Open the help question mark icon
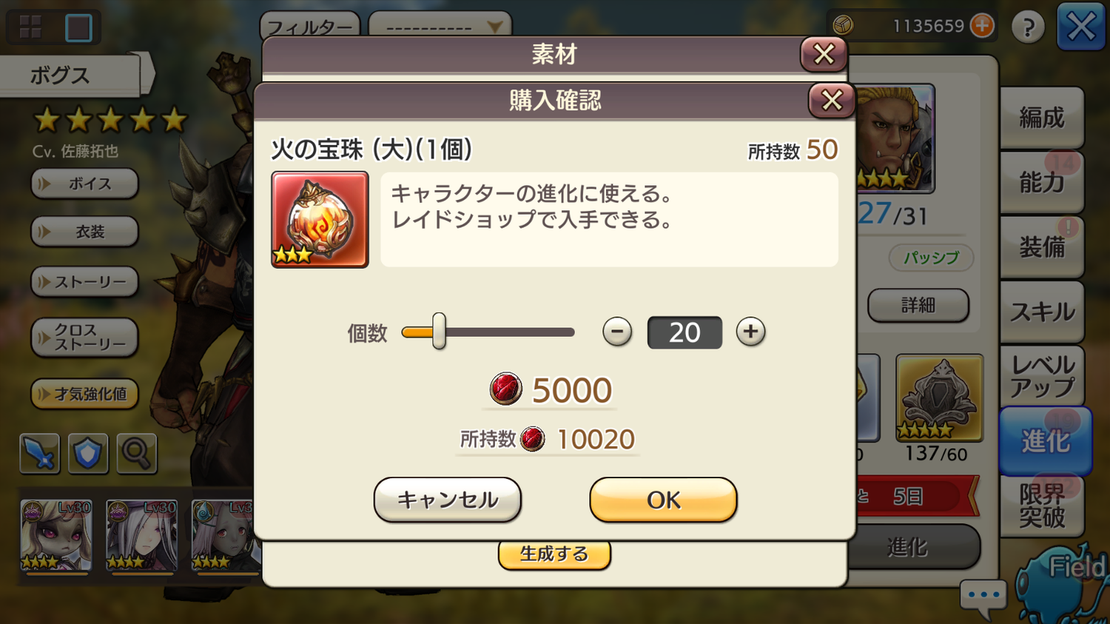Image resolution: width=1110 pixels, height=624 pixels. tap(1028, 27)
